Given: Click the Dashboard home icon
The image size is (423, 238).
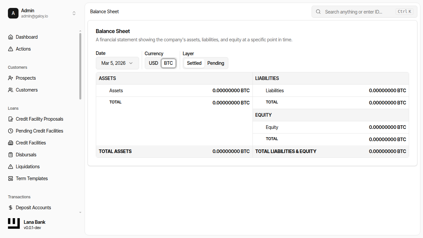Looking at the screenshot, I should coord(11,37).
